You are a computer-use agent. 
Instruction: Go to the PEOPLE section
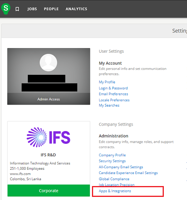click(51, 9)
